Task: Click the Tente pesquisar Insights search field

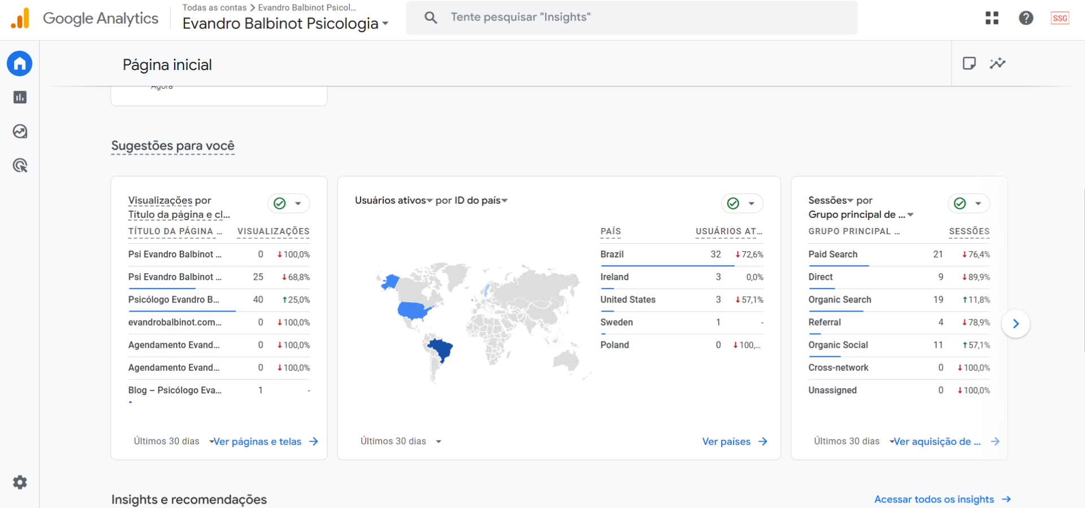Action: (x=631, y=17)
